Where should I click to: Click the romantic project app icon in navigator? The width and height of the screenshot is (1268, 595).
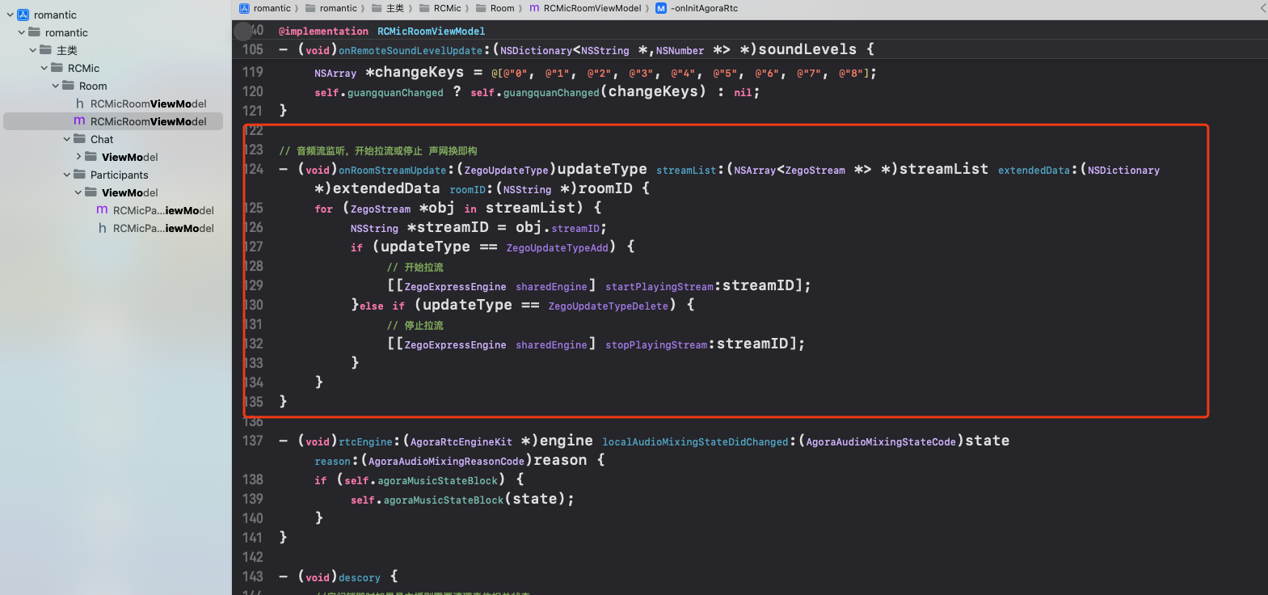(23, 15)
